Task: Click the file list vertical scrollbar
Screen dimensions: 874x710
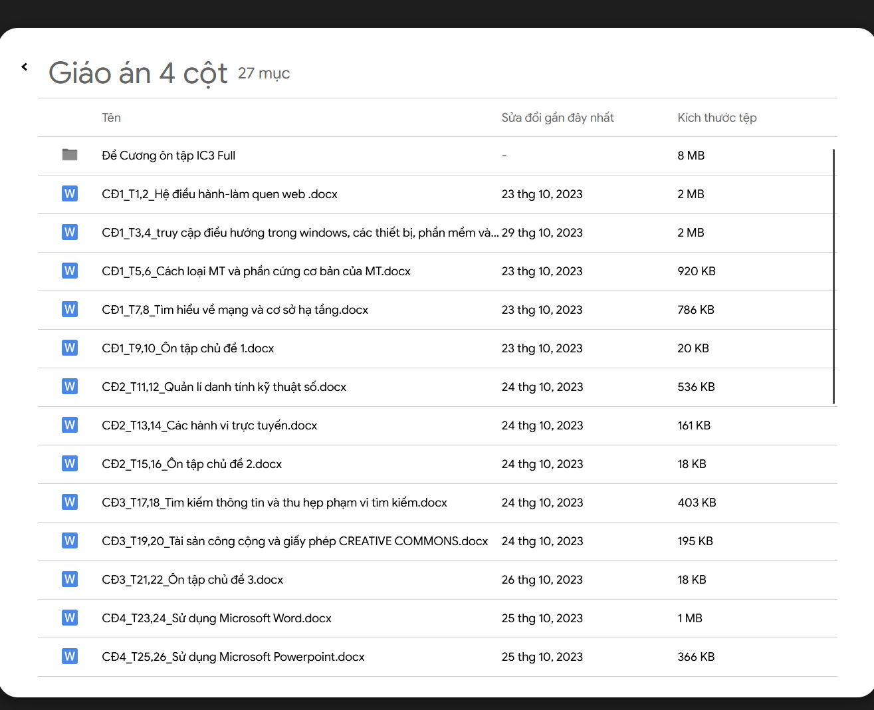Action: (833, 277)
